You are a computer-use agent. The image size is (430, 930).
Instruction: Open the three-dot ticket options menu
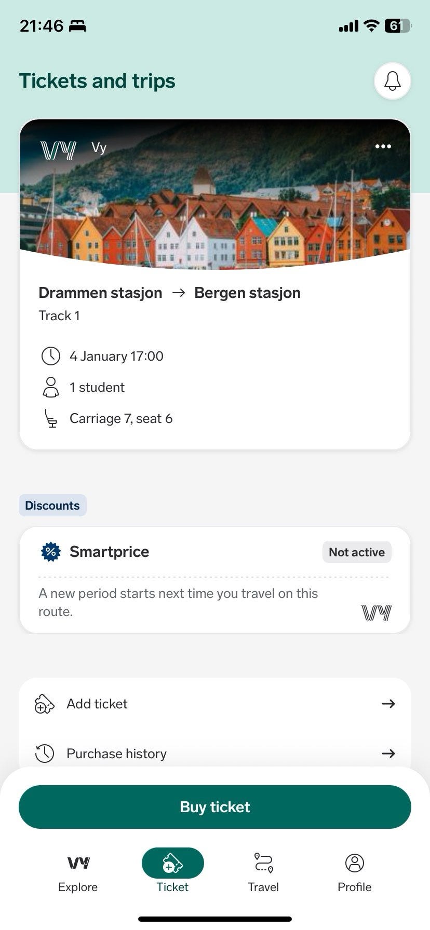[x=383, y=146]
